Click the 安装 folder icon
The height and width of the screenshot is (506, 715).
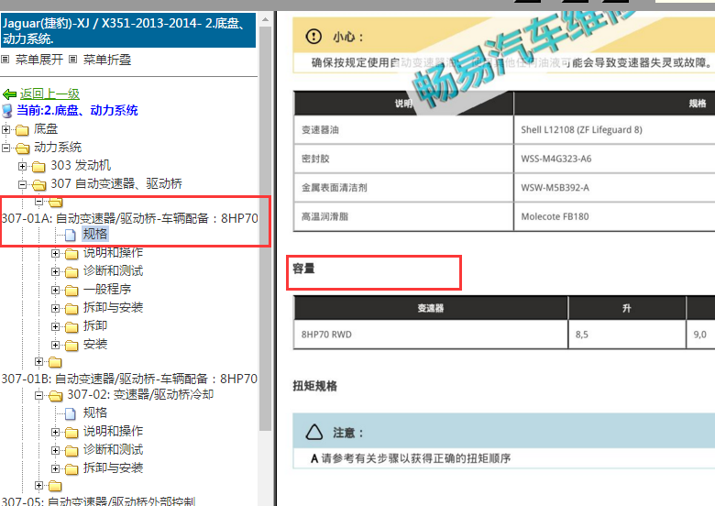[71, 346]
